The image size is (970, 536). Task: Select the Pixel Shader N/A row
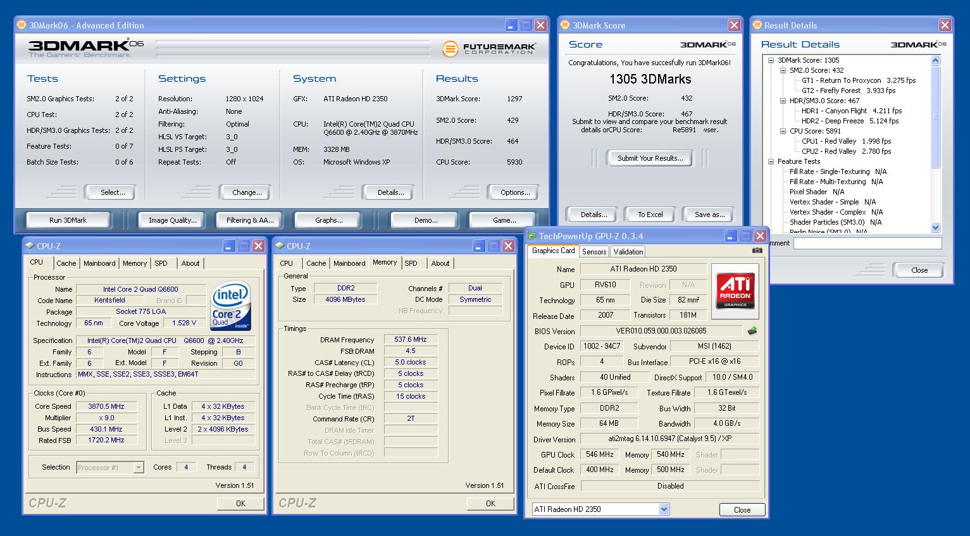[816, 192]
